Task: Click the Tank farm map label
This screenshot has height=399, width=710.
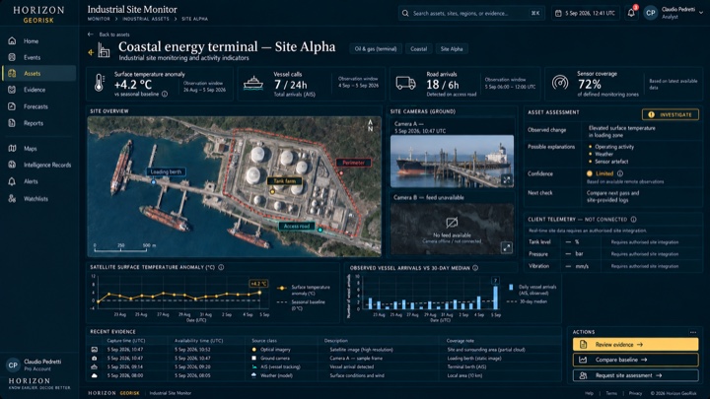Action: pos(284,181)
